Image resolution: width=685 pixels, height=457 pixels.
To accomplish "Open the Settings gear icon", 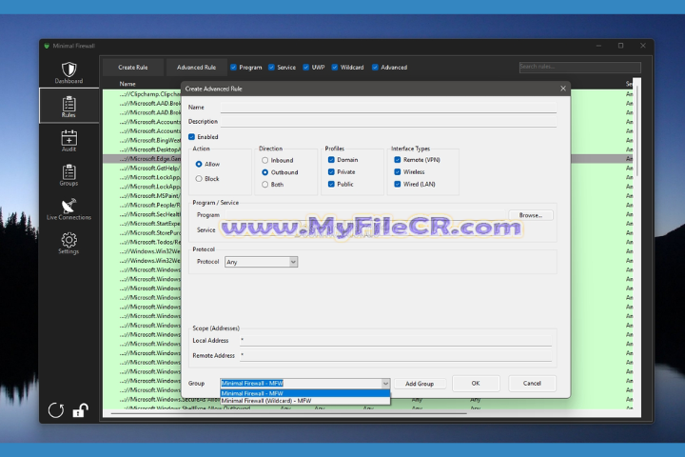I will (68, 240).
